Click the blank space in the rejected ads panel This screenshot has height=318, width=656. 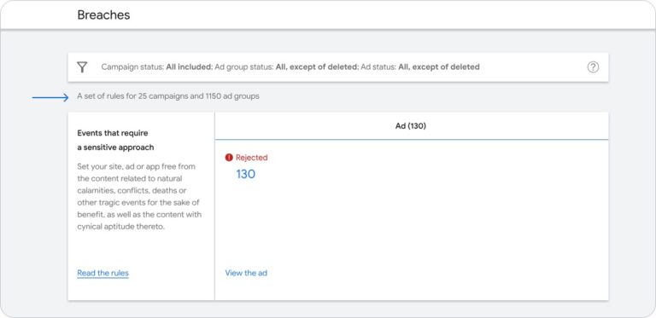pyautogui.click(x=419, y=217)
